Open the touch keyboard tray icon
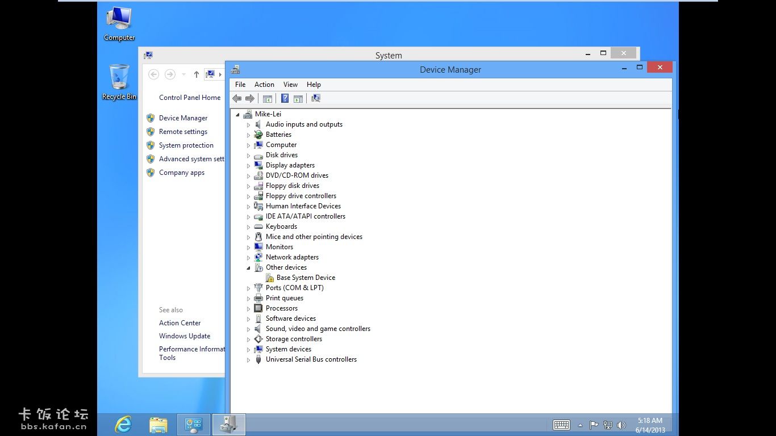Viewport: 776px width, 436px height. [x=561, y=425]
